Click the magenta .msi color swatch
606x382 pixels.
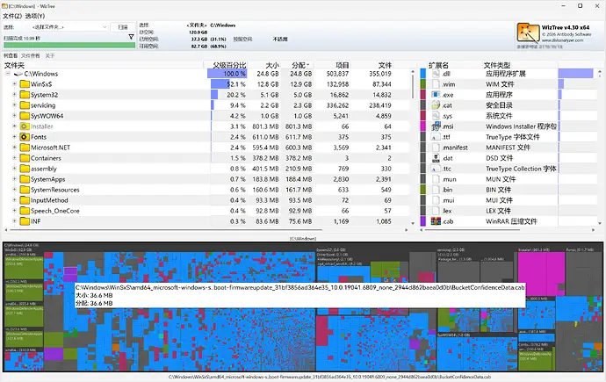[422, 126]
